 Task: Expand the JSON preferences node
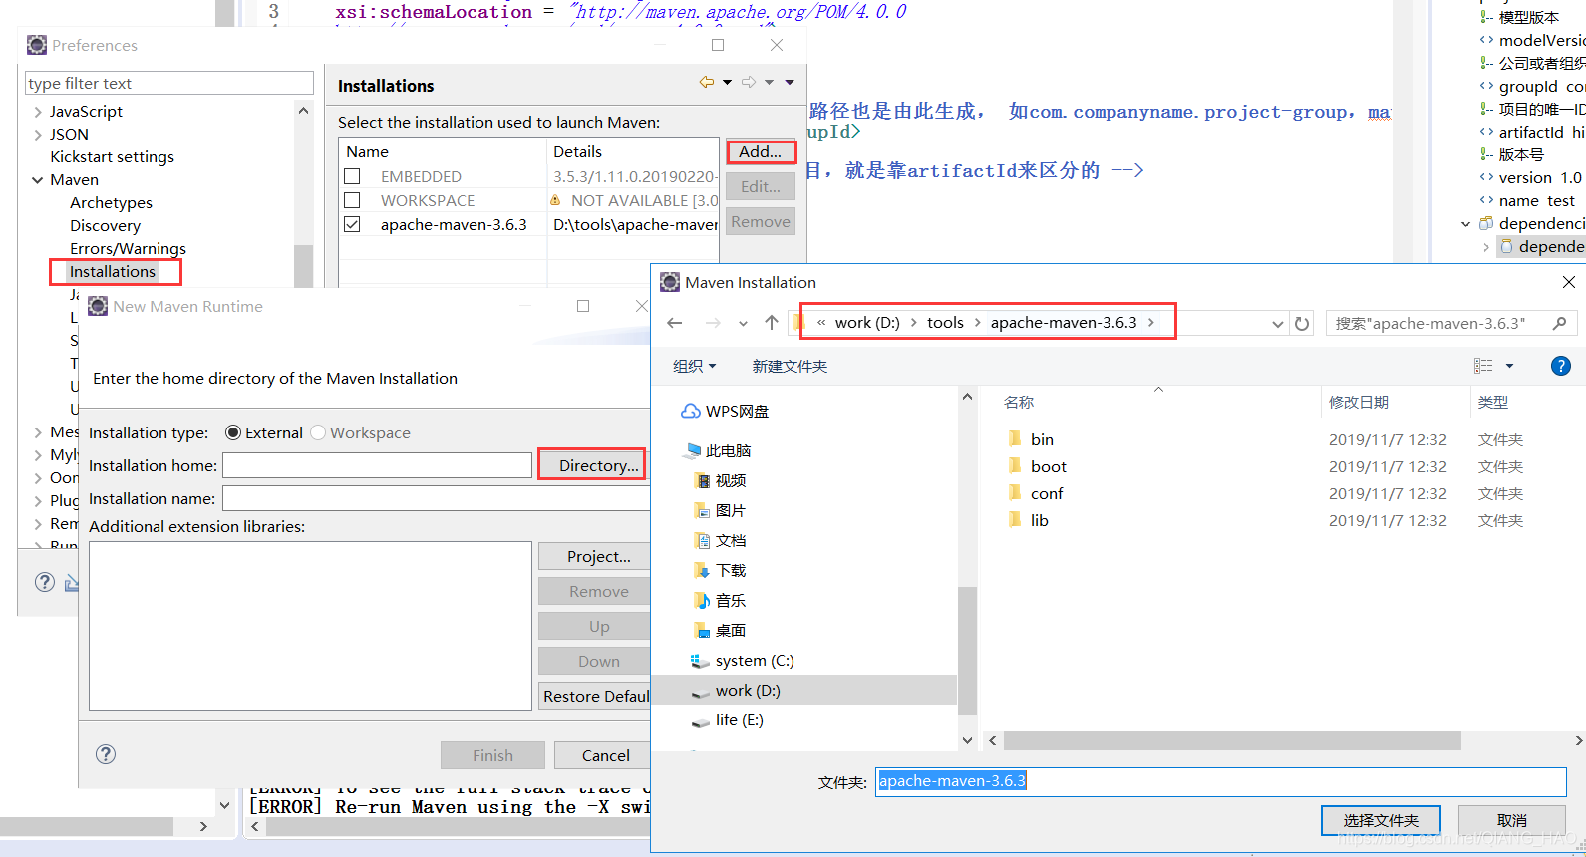[38, 135]
